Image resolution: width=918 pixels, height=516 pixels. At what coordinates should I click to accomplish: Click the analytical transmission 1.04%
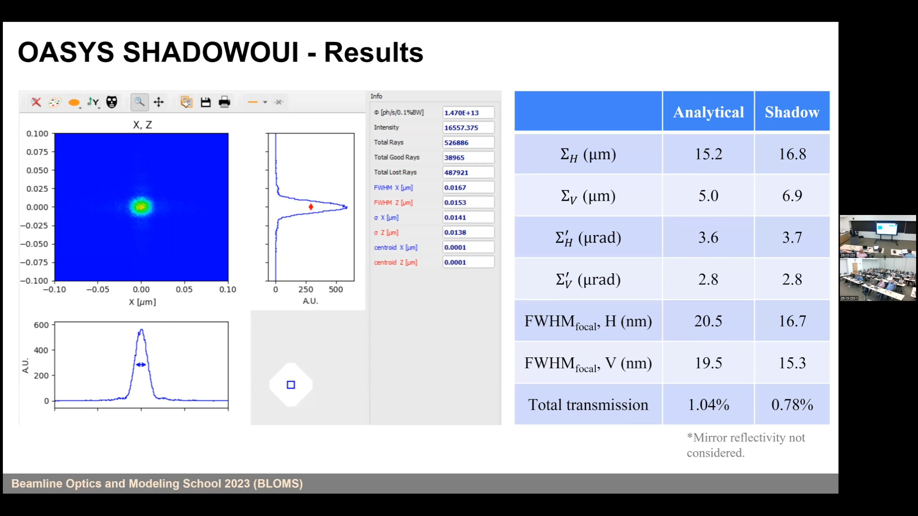coord(709,405)
